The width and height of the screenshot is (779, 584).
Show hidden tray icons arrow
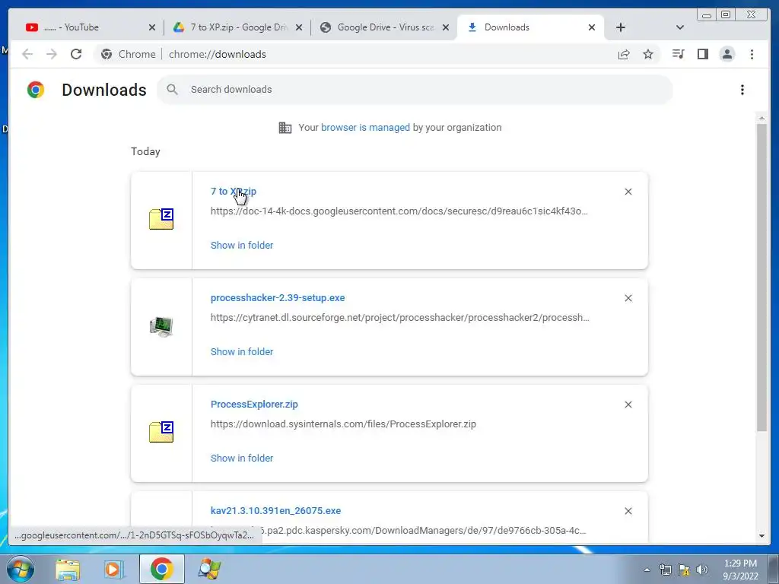coord(647,570)
